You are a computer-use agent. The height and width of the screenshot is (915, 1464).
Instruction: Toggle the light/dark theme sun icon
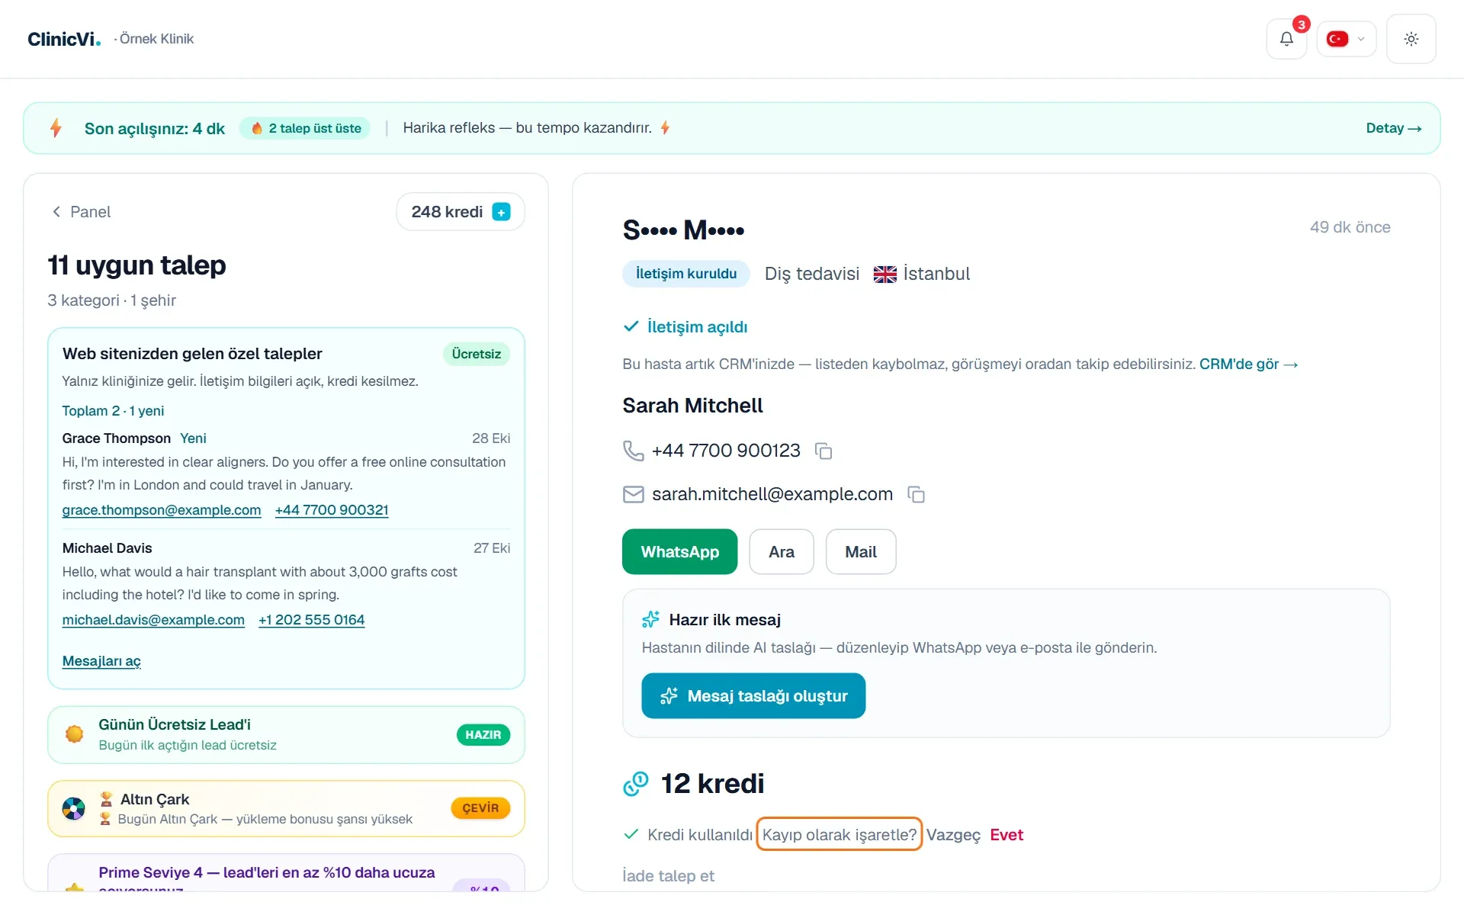click(x=1411, y=39)
